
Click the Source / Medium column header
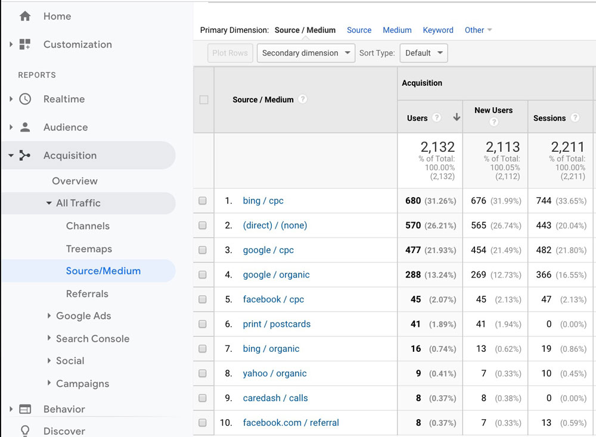point(263,99)
